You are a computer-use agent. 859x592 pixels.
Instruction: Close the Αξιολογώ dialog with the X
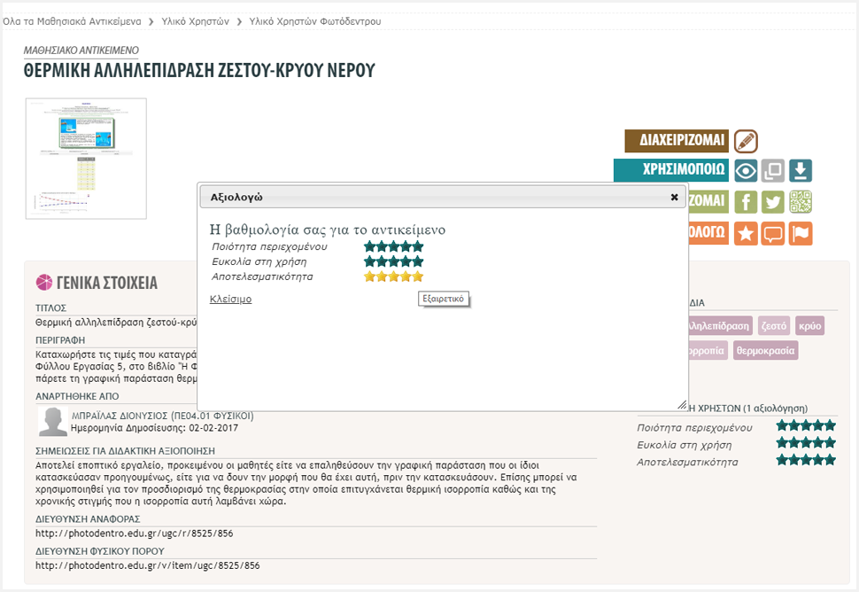tap(674, 197)
